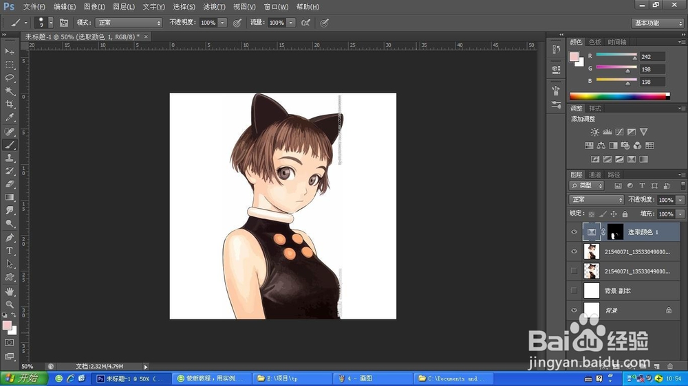Select the Custom Shape tool
Screen dimensions: 688x386
[9, 277]
